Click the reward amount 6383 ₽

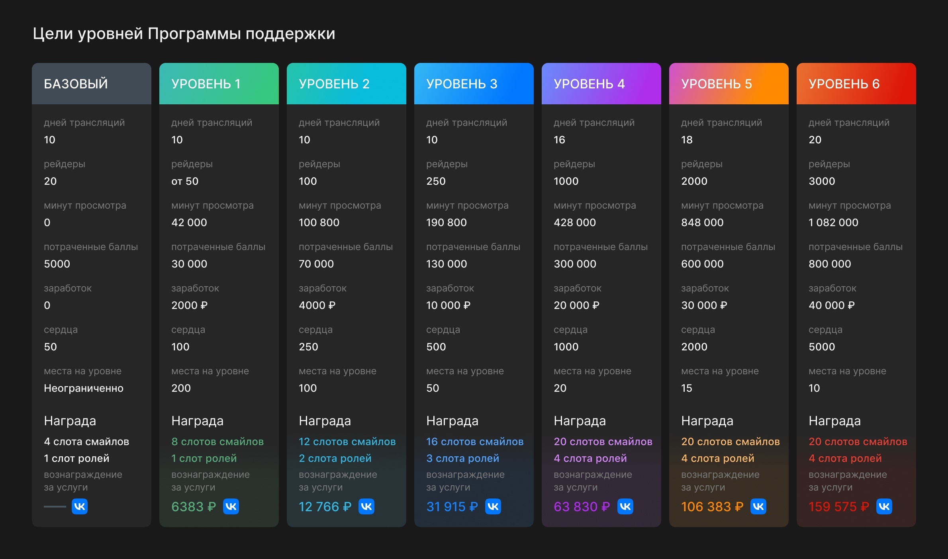[x=194, y=506]
